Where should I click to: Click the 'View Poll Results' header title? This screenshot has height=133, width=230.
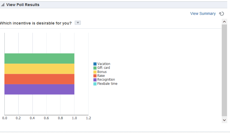pos(23,5)
